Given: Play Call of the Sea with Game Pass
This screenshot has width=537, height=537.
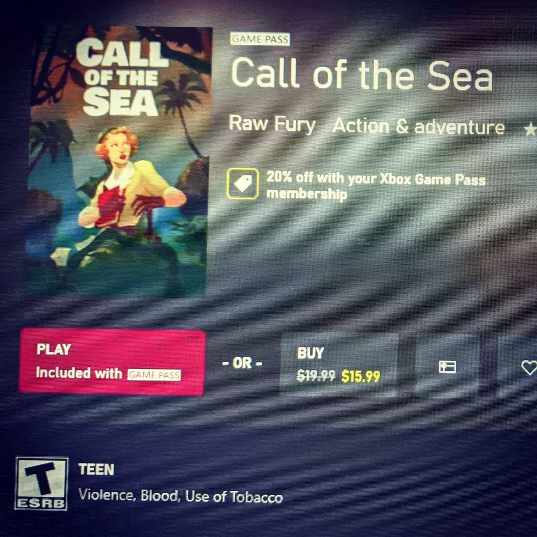Looking at the screenshot, I should point(112,361).
